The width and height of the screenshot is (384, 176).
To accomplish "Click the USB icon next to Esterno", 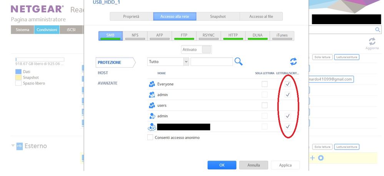I will 20,146.
